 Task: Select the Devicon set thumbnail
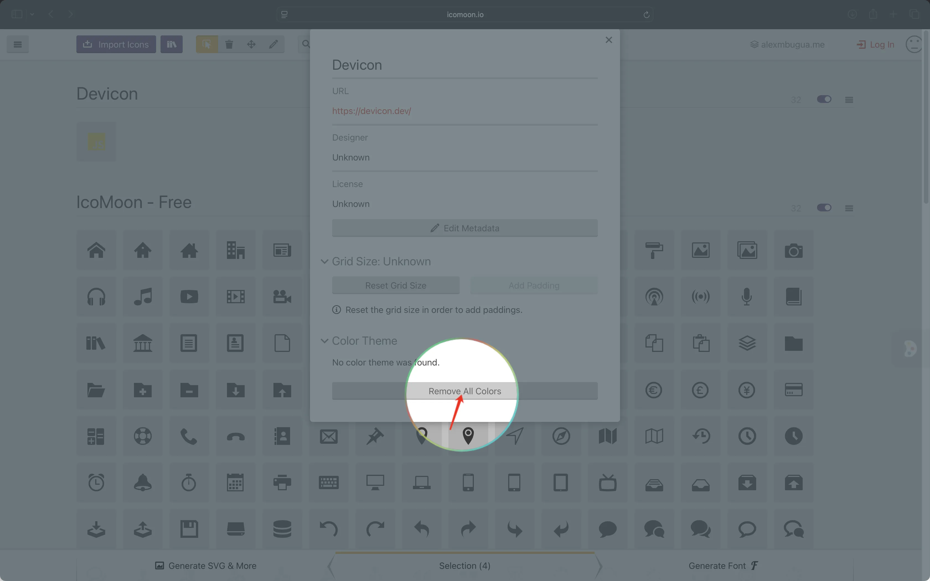(96, 141)
